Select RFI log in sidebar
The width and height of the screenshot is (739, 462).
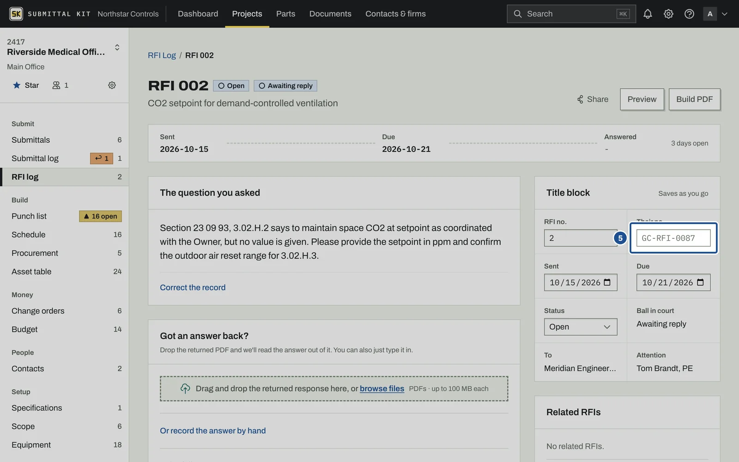click(x=65, y=177)
